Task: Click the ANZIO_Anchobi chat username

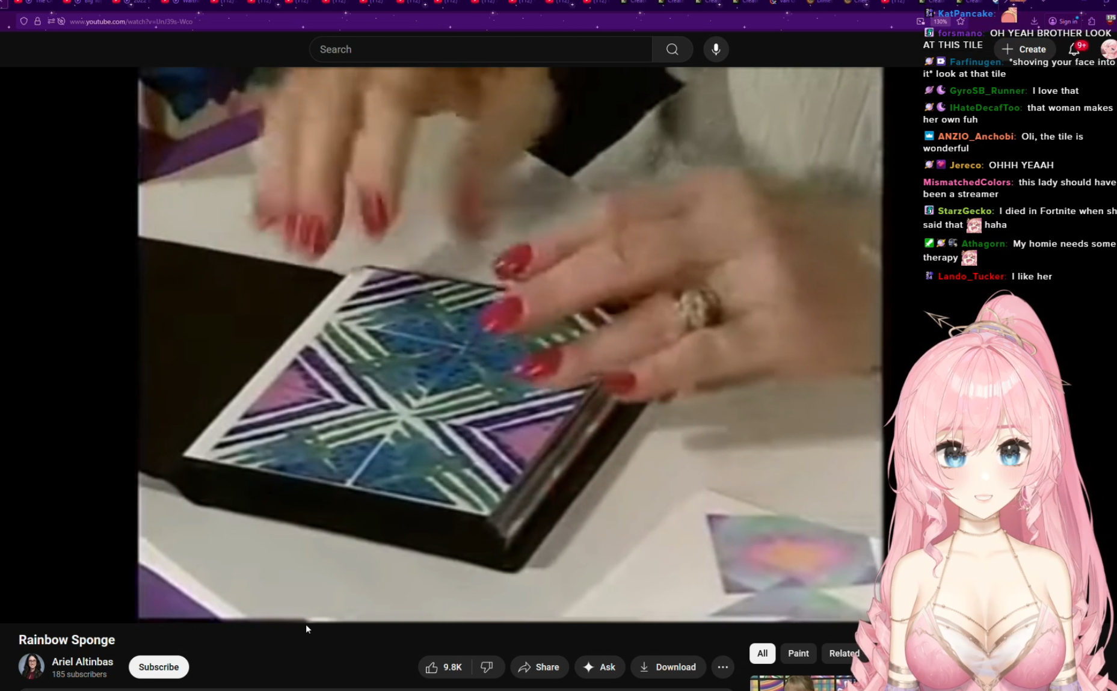Action: point(976,137)
